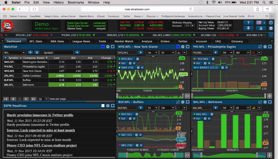
Task: Switch to the League News tab
Action: pos(81,41)
